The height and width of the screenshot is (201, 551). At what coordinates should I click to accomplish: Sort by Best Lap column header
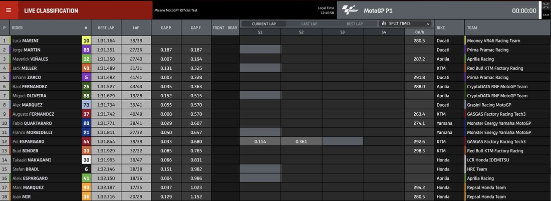106,28
